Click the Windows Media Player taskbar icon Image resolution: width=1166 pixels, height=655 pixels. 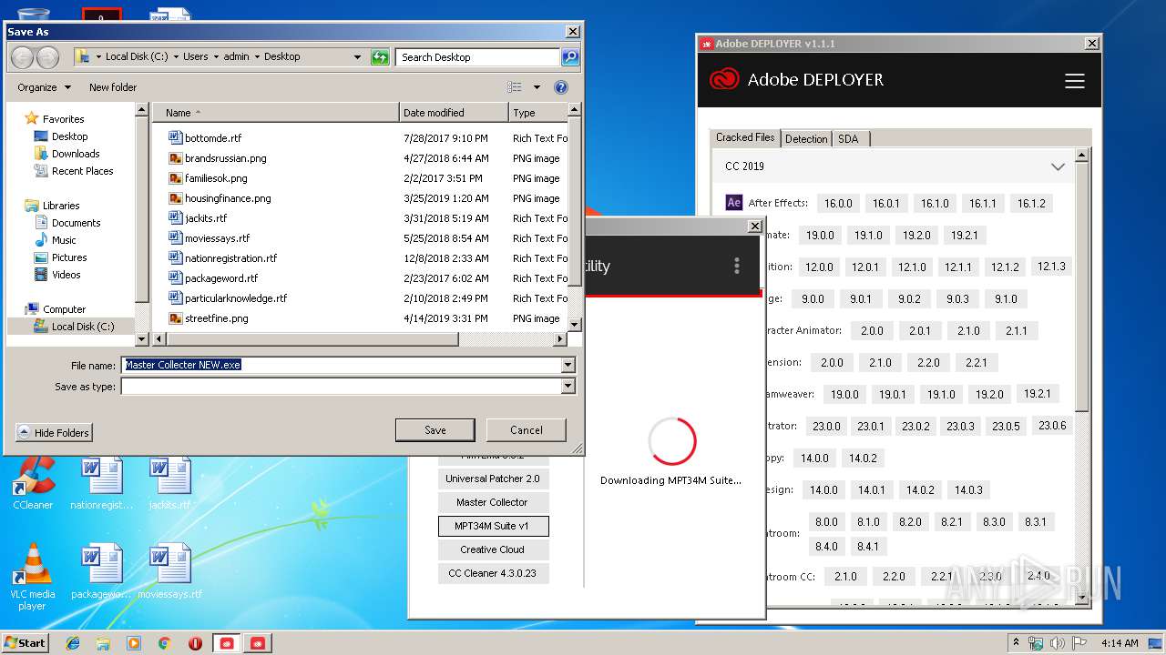(134, 643)
